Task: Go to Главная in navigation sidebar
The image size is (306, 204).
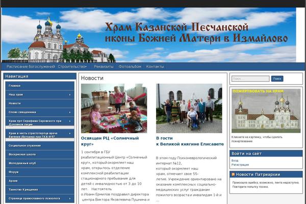Action: [40, 86]
